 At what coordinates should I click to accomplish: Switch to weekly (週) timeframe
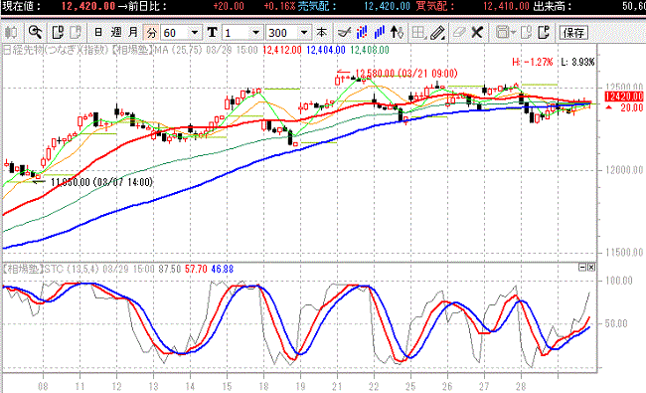pyautogui.click(x=116, y=32)
